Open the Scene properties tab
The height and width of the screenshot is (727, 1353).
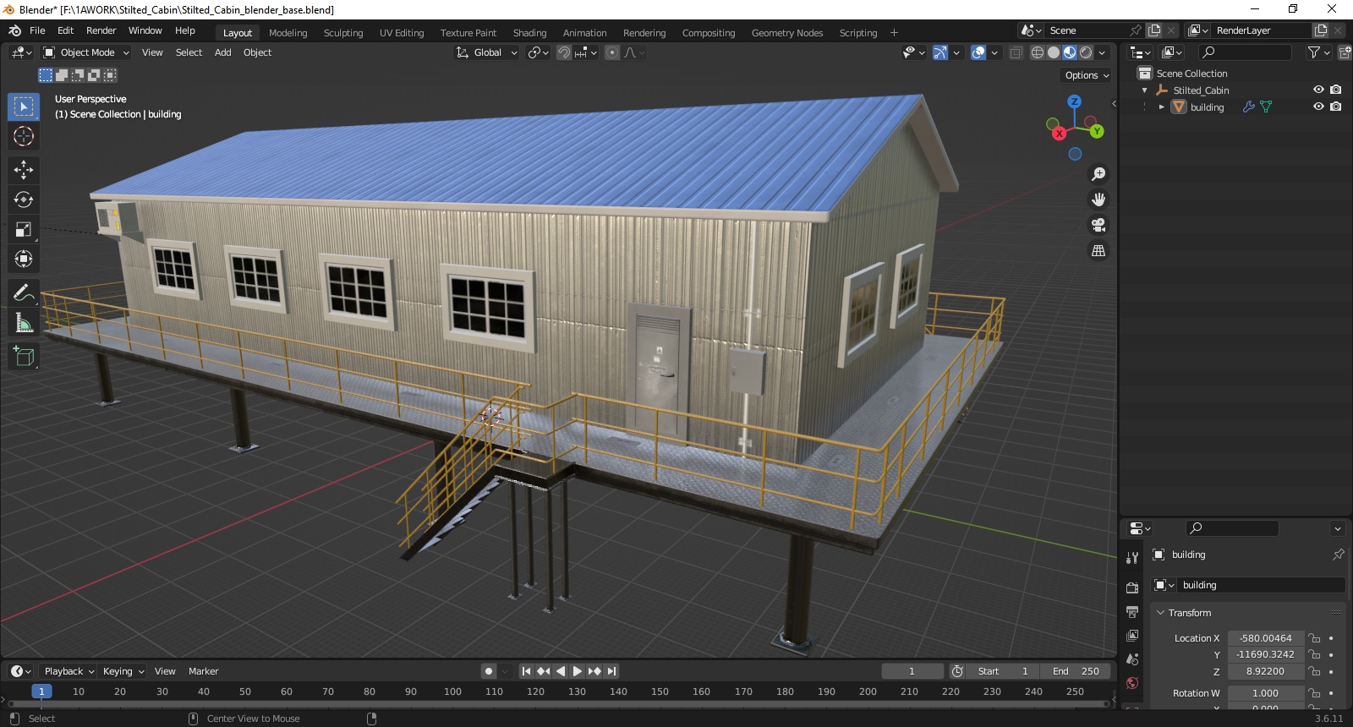(x=1132, y=659)
